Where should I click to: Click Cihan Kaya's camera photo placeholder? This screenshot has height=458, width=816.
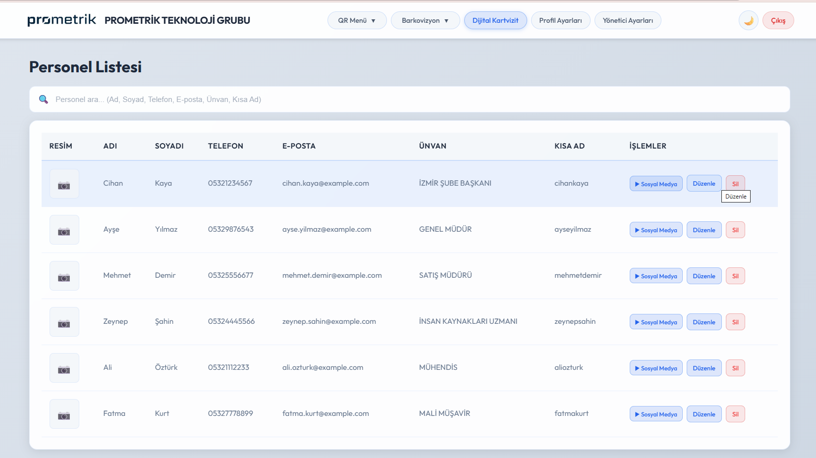(x=64, y=184)
